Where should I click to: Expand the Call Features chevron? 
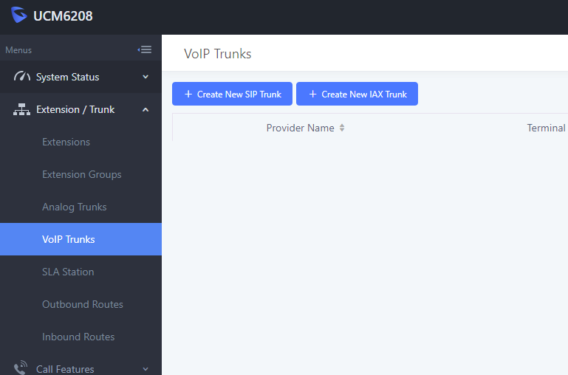146,369
